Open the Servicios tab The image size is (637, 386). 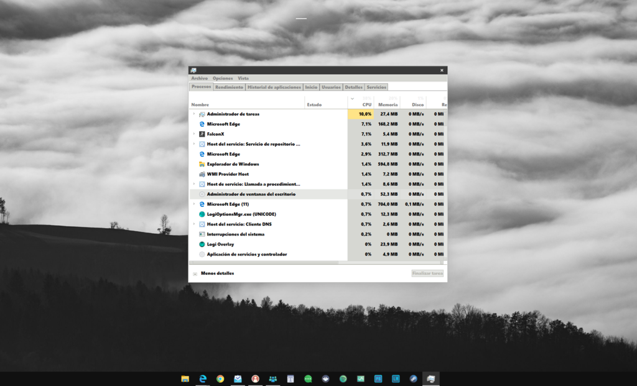pyautogui.click(x=376, y=88)
